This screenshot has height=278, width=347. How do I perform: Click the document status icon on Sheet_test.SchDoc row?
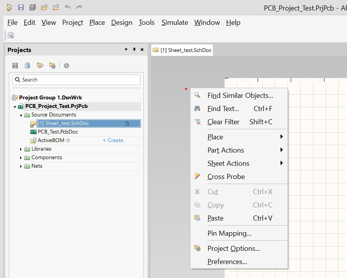tap(127, 123)
